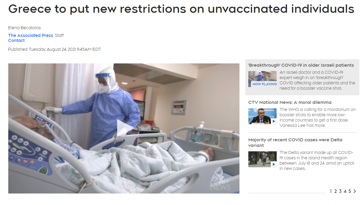Click the Greece restrictions article headline

[x=181, y=9]
